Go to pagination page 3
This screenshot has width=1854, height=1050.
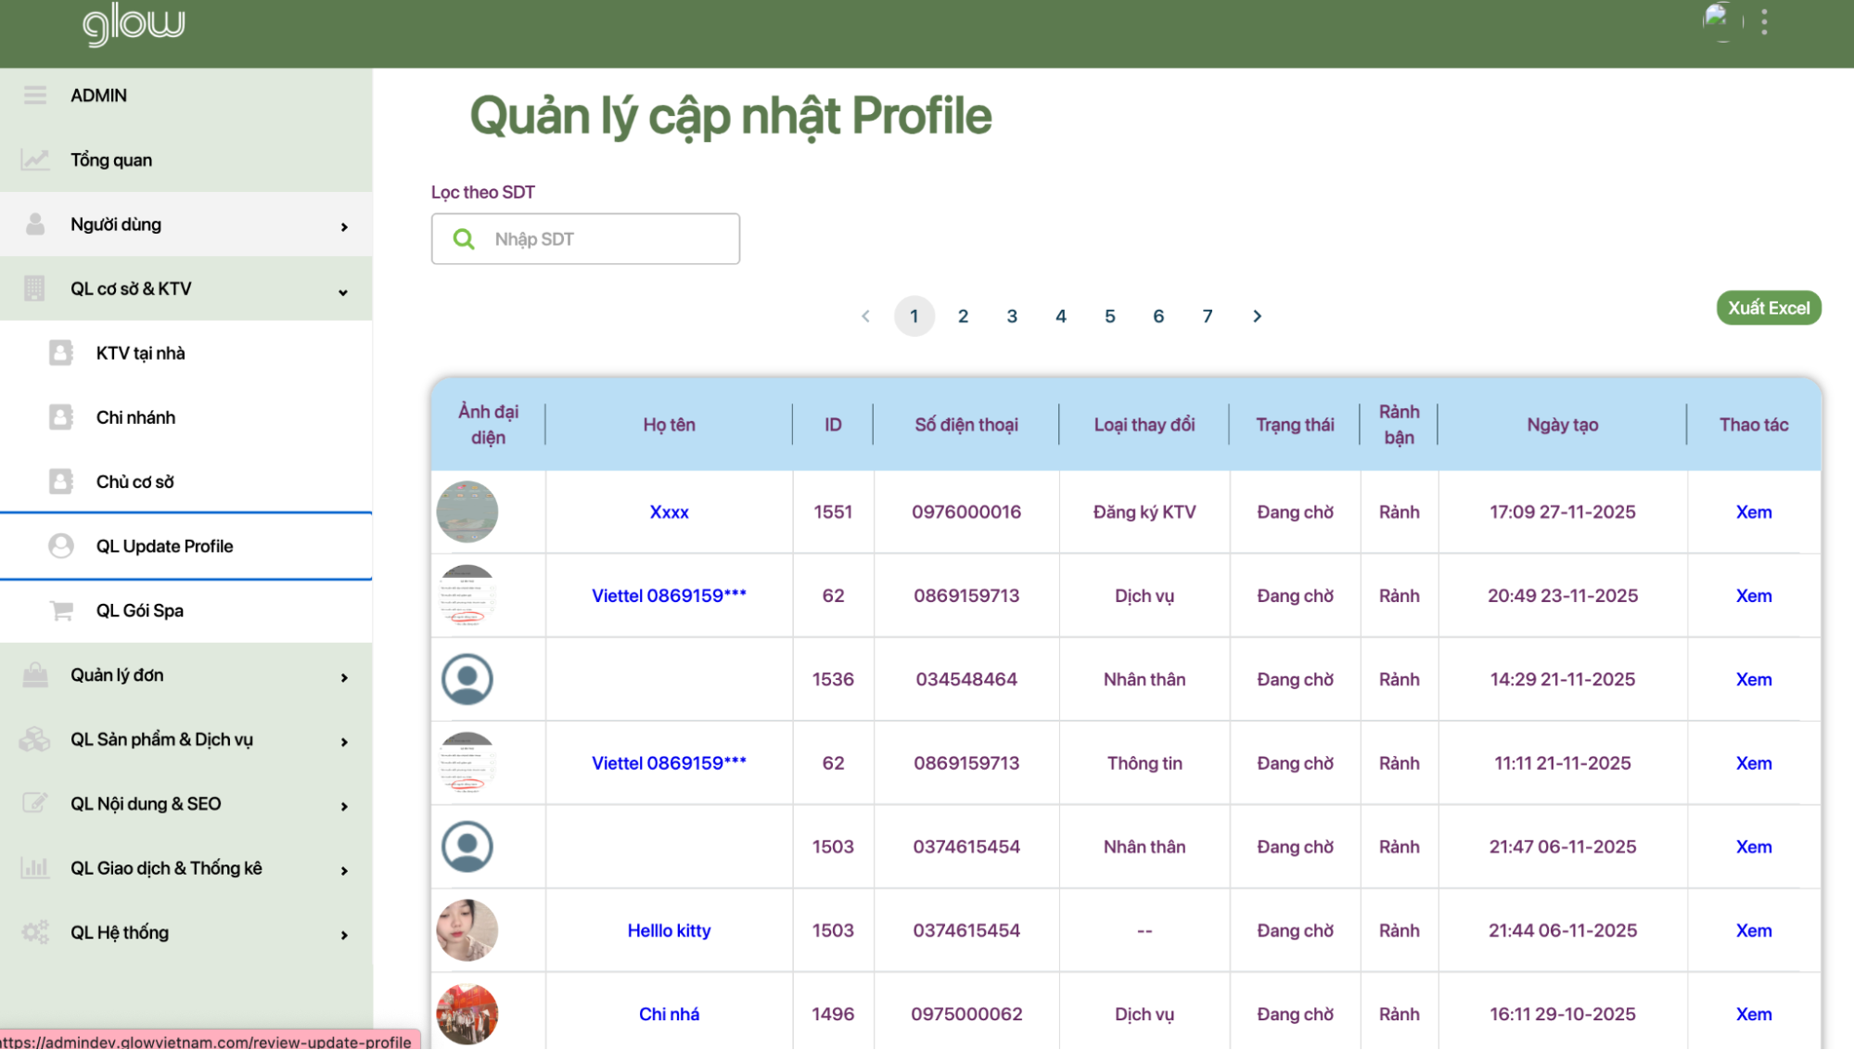1012,316
